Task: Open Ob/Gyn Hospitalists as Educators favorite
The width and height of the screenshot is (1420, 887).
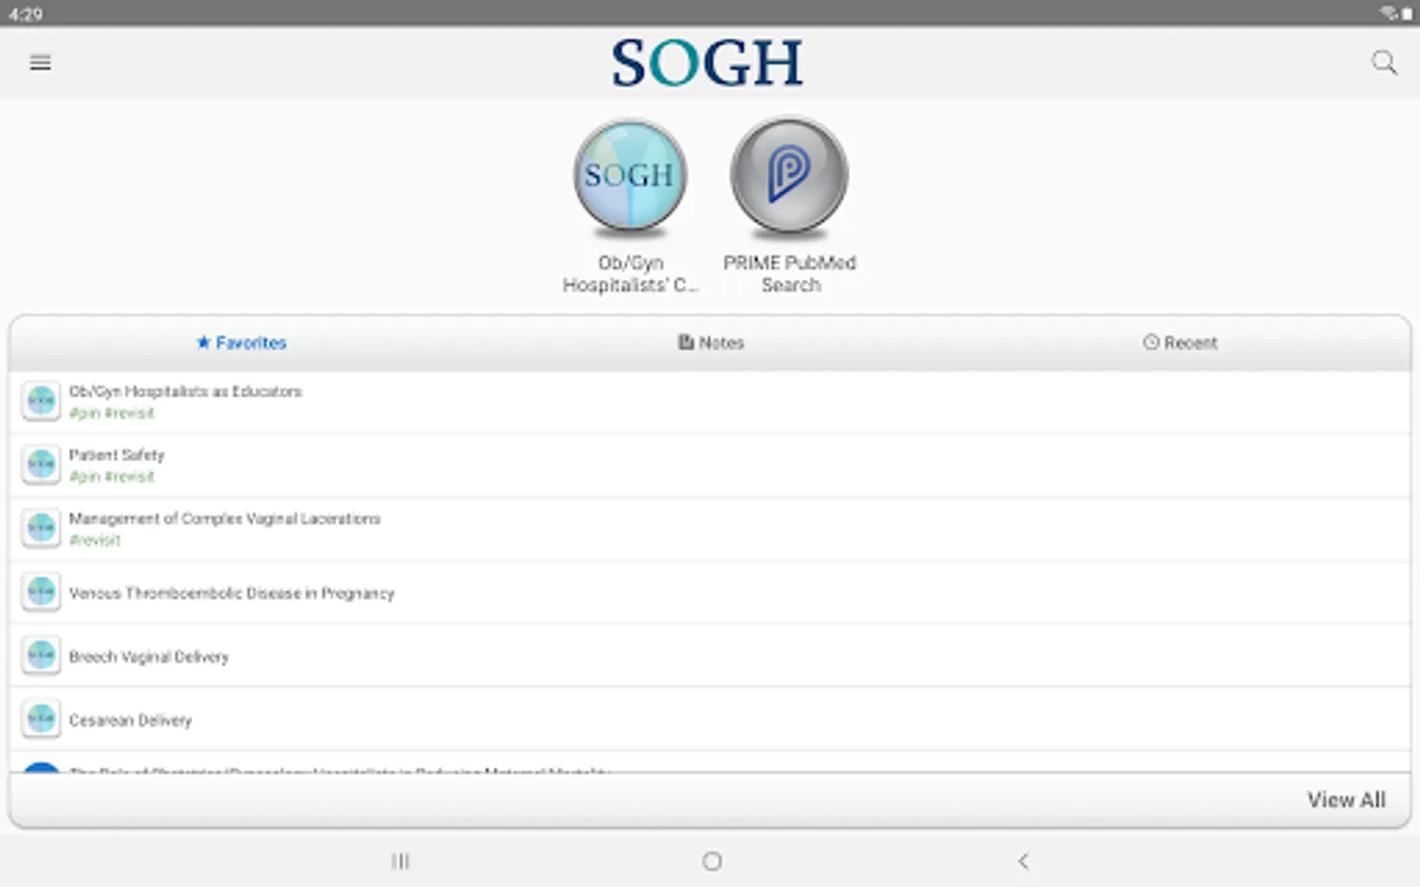Action: click(x=710, y=402)
